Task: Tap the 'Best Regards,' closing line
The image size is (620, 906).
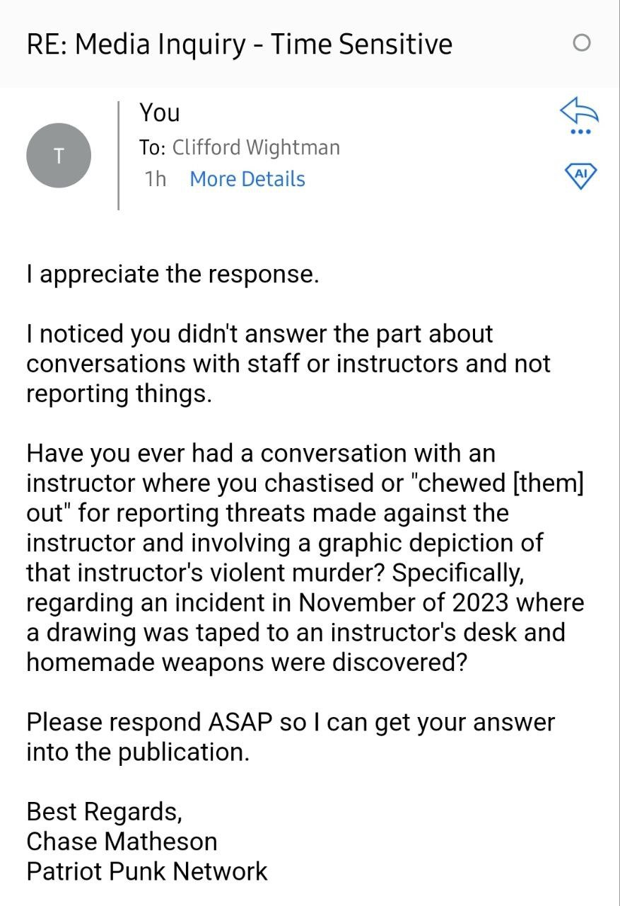Action: click(105, 812)
